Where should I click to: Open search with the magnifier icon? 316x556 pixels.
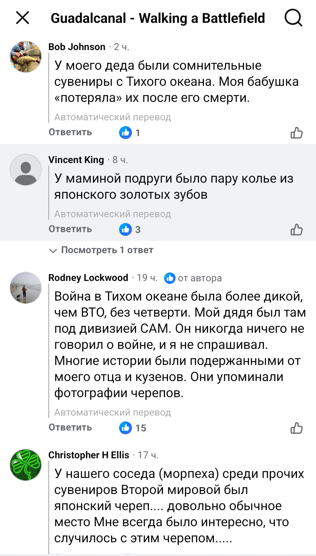pyautogui.click(x=293, y=18)
